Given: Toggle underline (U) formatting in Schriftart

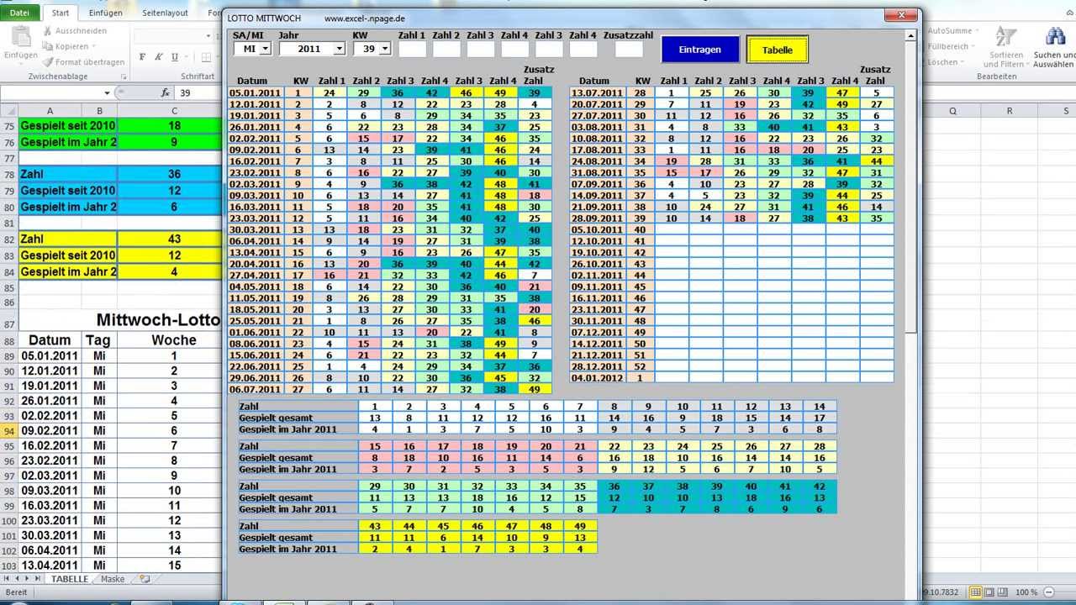Looking at the screenshot, I should tap(175, 57).
